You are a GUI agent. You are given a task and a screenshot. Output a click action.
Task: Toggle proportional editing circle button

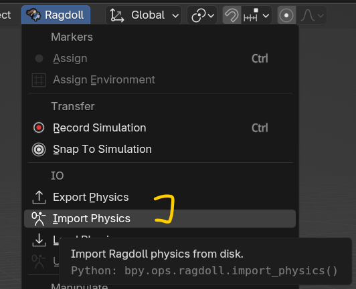pos(286,15)
